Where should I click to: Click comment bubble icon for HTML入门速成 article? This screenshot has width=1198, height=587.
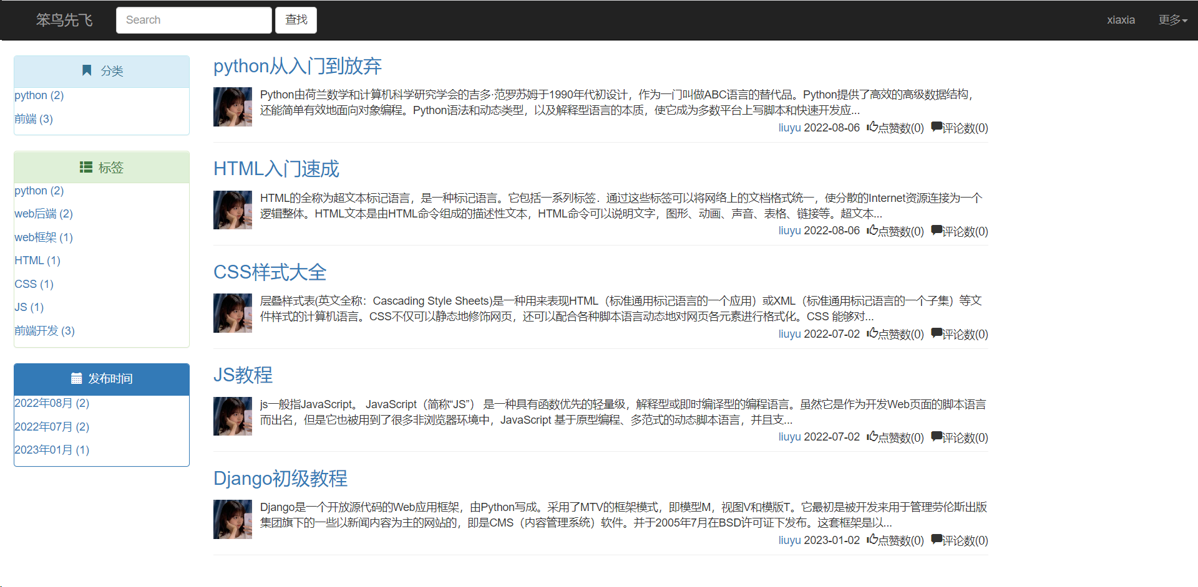point(937,230)
